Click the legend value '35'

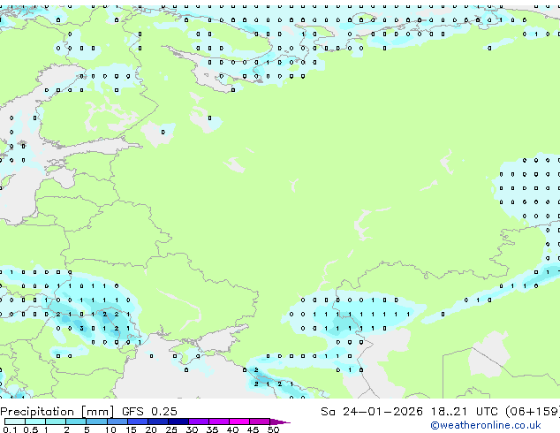[212, 429]
